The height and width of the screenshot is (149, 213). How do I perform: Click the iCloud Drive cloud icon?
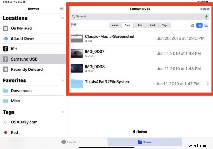pyautogui.click(x=6, y=38)
